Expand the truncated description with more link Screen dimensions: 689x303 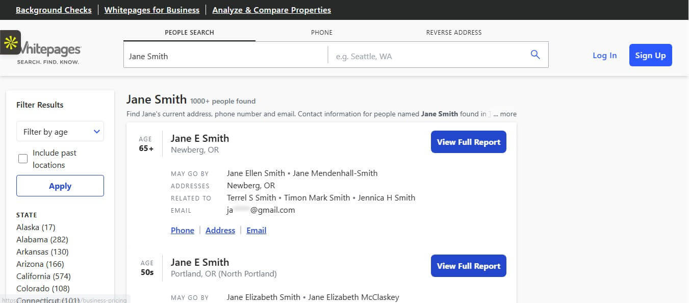pos(507,114)
